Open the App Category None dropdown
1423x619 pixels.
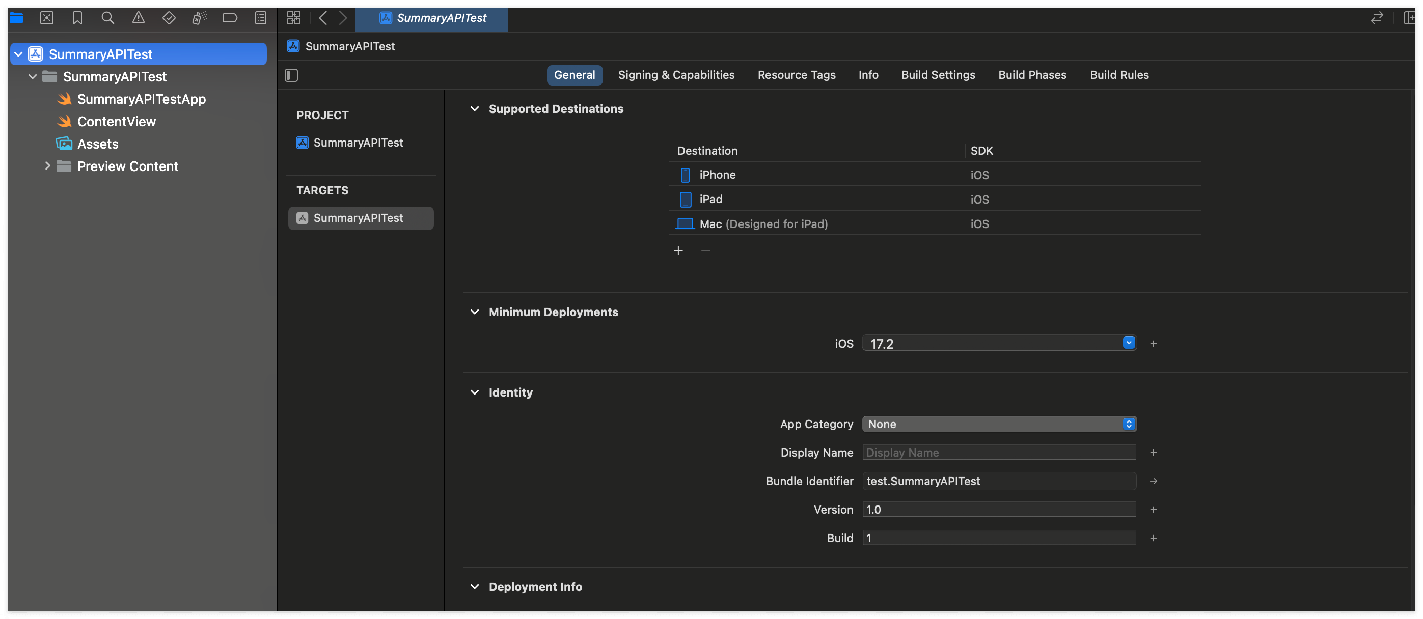coord(999,424)
